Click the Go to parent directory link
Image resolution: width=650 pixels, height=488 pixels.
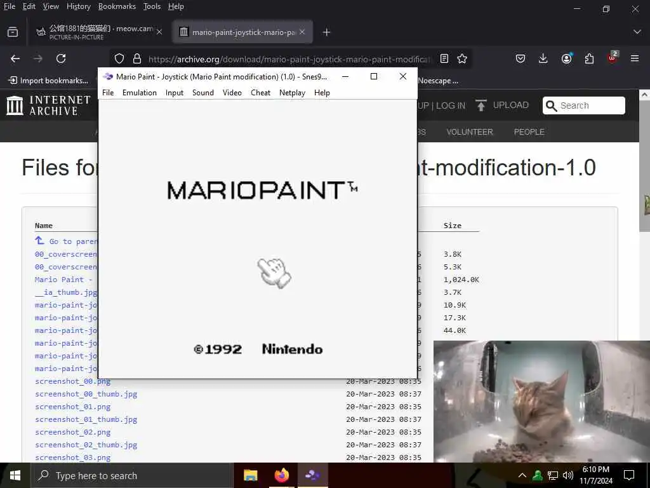(x=66, y=241)
